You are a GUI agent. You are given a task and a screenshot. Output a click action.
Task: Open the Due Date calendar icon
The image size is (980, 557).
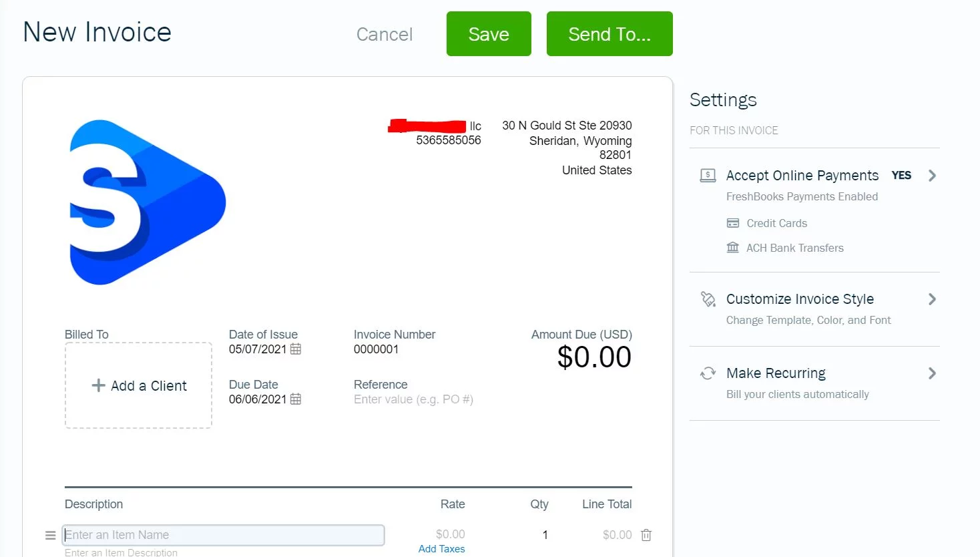[296, 399]
